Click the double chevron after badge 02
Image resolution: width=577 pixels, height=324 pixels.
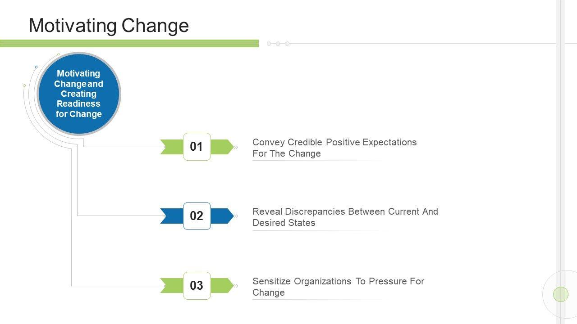(x=236, y=216)
